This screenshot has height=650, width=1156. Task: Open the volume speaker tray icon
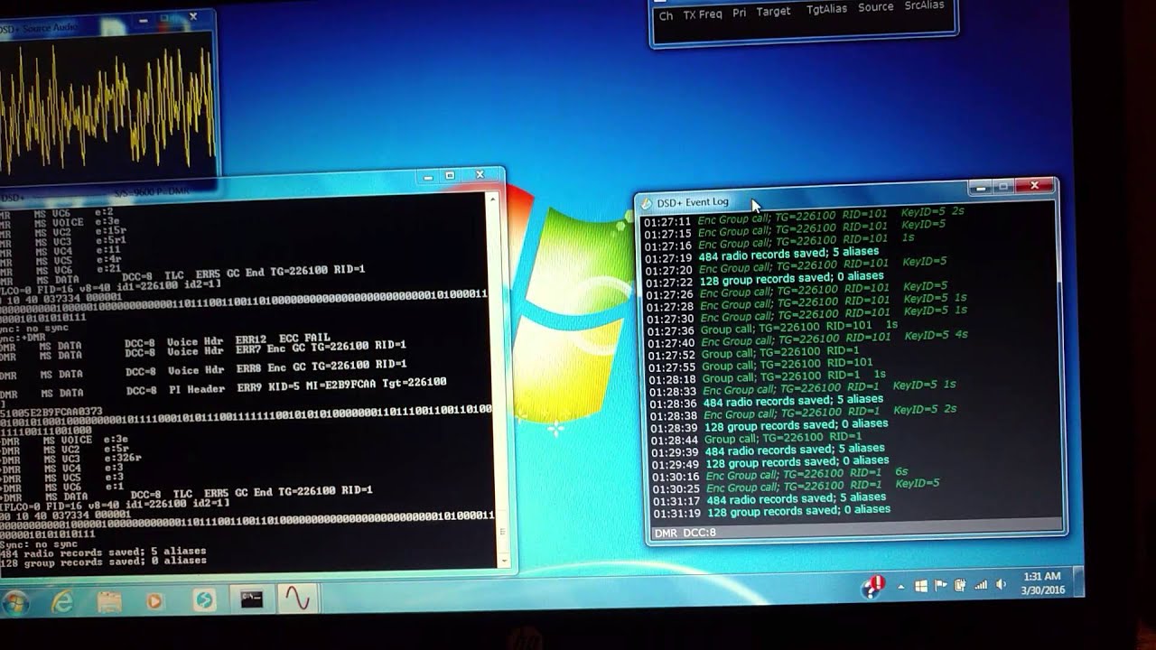click(x=1001, y=585)
